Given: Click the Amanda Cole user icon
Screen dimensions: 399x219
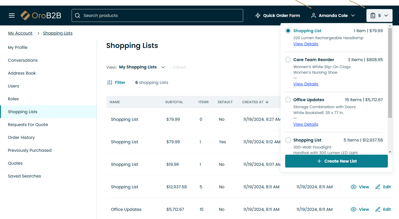Looking at the screenshot, I should (x=314, y=15).
